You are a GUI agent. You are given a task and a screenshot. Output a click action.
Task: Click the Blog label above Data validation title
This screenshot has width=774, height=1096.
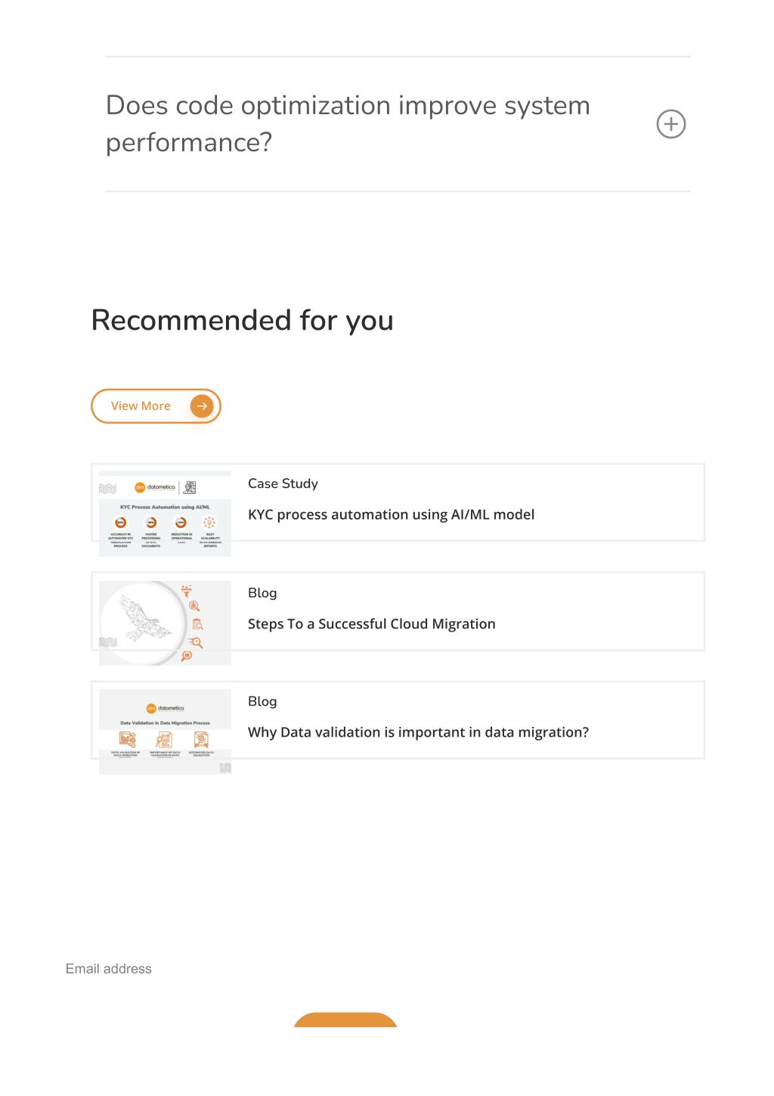coord(262,702)
